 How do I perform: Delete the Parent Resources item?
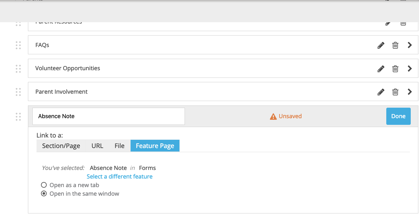point(403,23)
